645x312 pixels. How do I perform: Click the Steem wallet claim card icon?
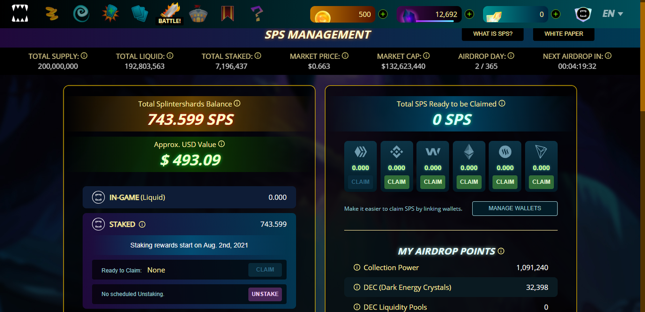(505, 152)
